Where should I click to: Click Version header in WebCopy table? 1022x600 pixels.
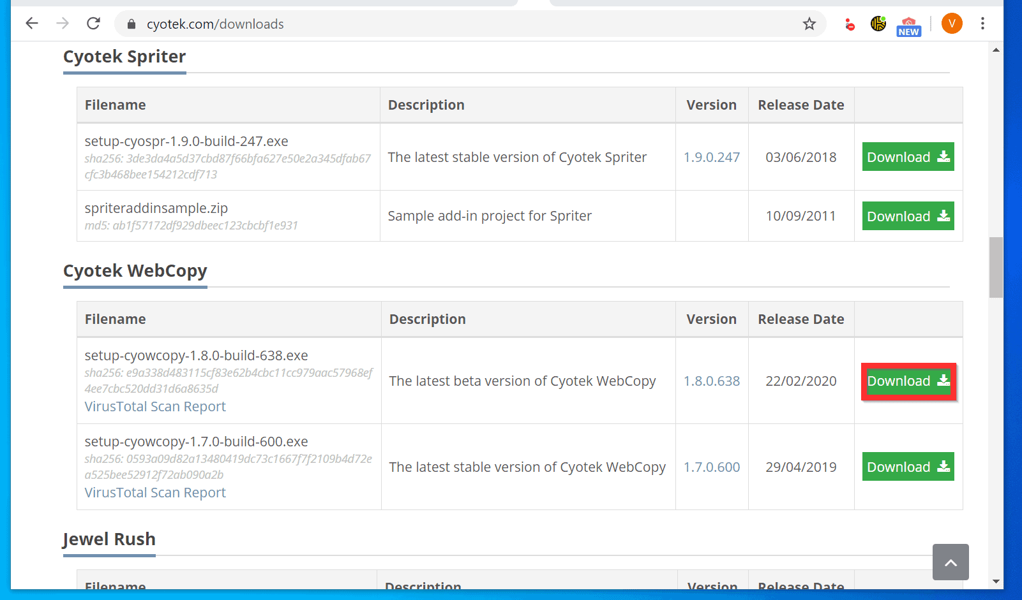tap(712, 319)
